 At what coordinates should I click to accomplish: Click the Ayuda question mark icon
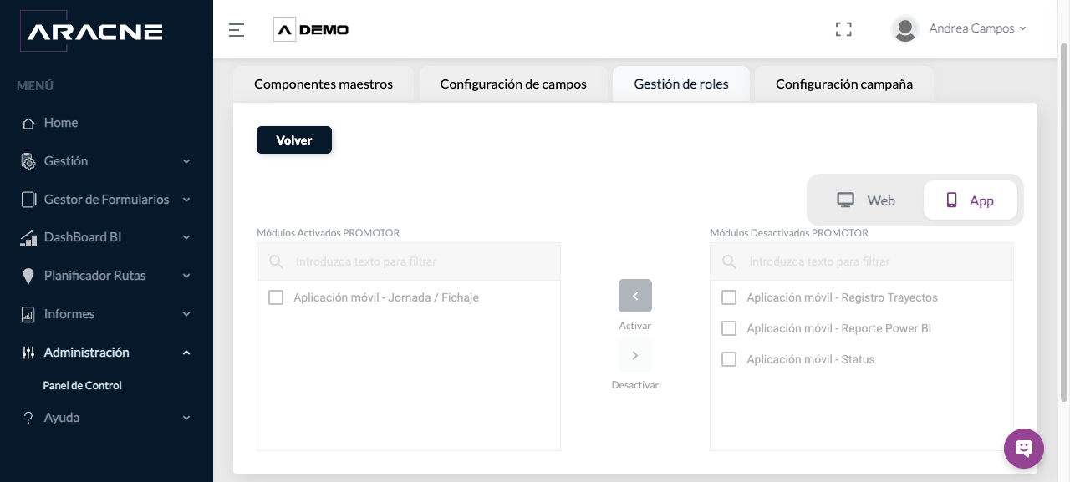[x=28, y=417]
